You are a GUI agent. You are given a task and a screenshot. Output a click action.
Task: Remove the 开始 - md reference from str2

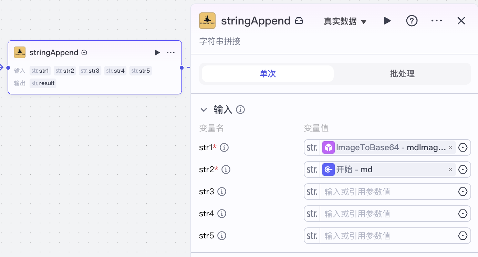[450, 169]
